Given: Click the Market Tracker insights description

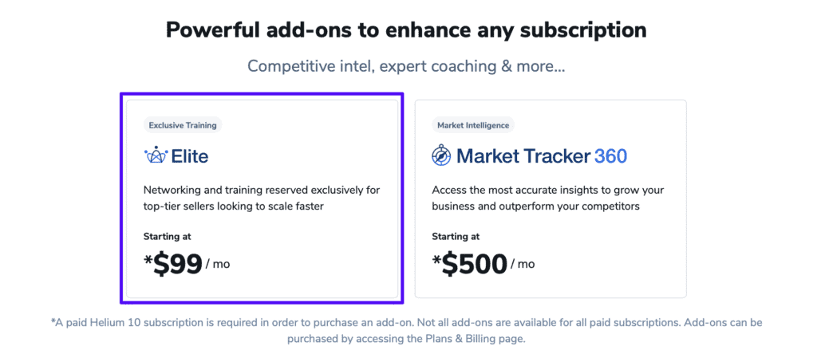Looking at the screenshot, I should (x=548, y=199).
